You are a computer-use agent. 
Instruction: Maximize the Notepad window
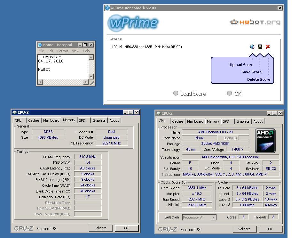tap(85, 45)
